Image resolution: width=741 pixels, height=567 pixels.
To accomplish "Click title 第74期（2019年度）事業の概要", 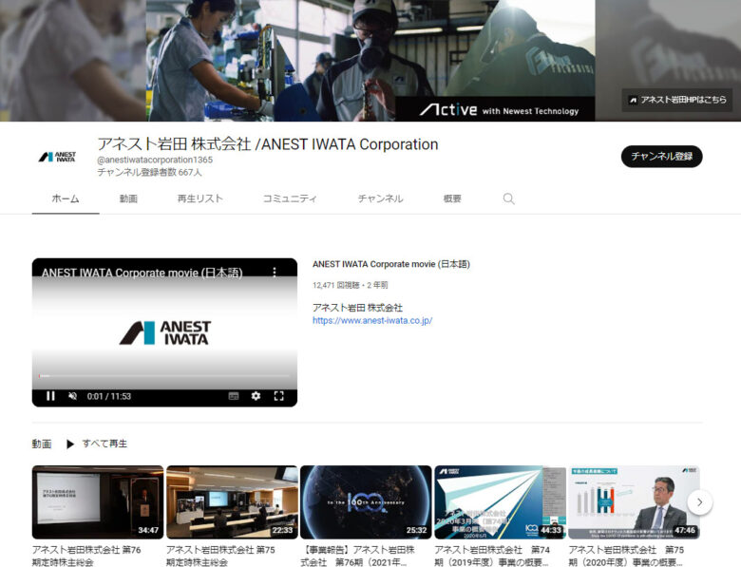I will pyautogui.click(x=492, y=556).
